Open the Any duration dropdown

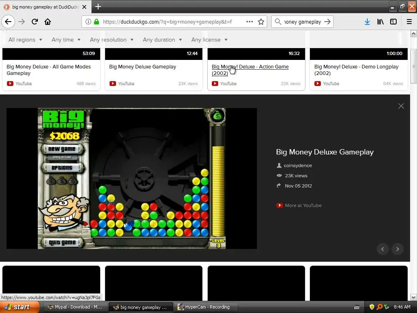coord(162,40)
